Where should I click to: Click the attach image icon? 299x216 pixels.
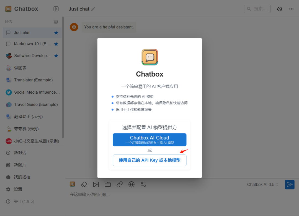pos(96,185)
